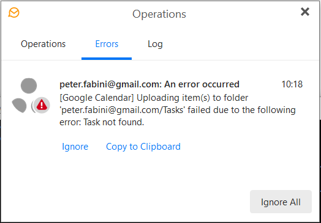321x223 pixels.
Task: Click the 10:18 error timestamp
Action: pyautogui.click(x=292, y=84)
